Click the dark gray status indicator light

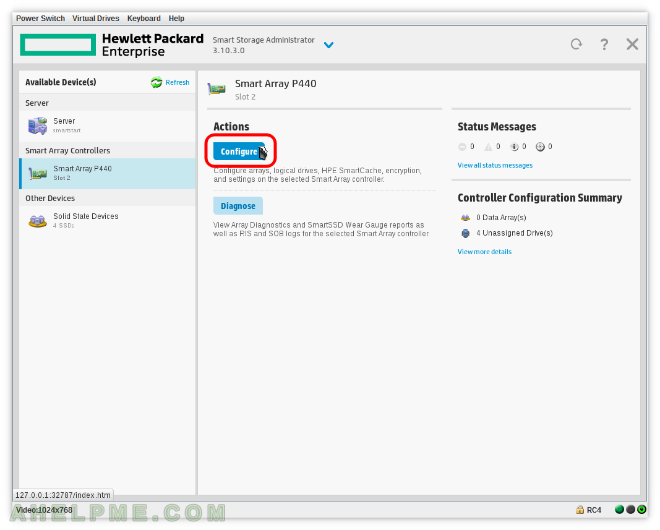[x=630, y=510]
